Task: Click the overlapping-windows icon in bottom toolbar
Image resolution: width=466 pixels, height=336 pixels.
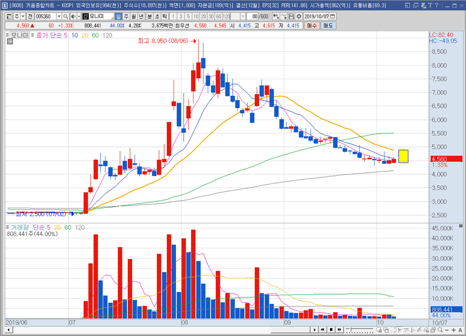Action: point(386,330)
